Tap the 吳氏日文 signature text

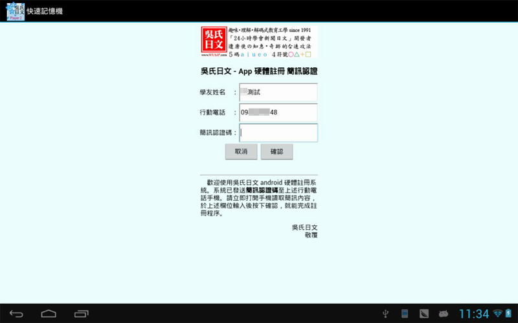(304, 227)
